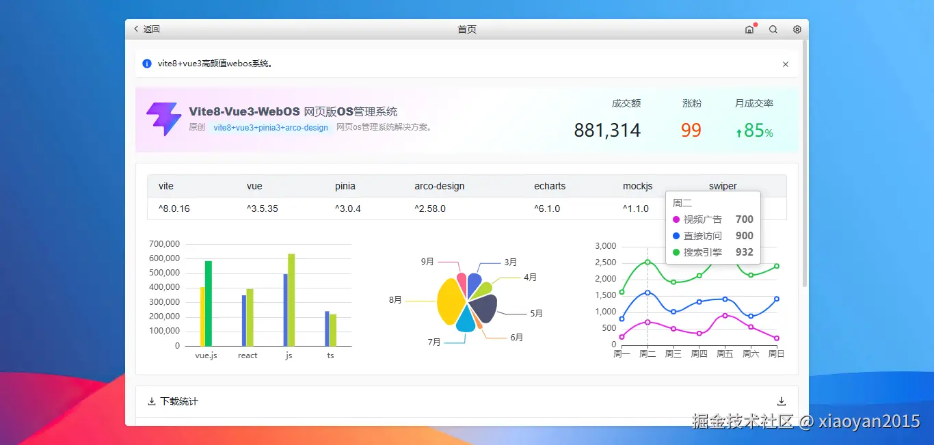Select the pinia column header
Screen dimensions: 934x445
click(x=345, y=186)
